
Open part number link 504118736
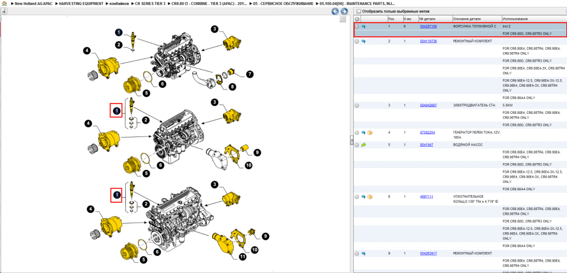[428, 41]
